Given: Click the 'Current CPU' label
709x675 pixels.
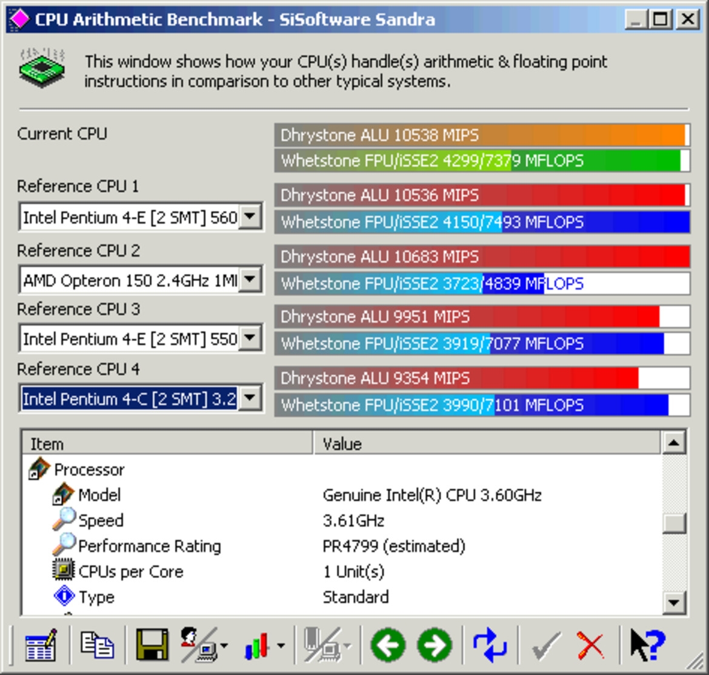Looking at the screenshot, I should click(x=62, y=133).
